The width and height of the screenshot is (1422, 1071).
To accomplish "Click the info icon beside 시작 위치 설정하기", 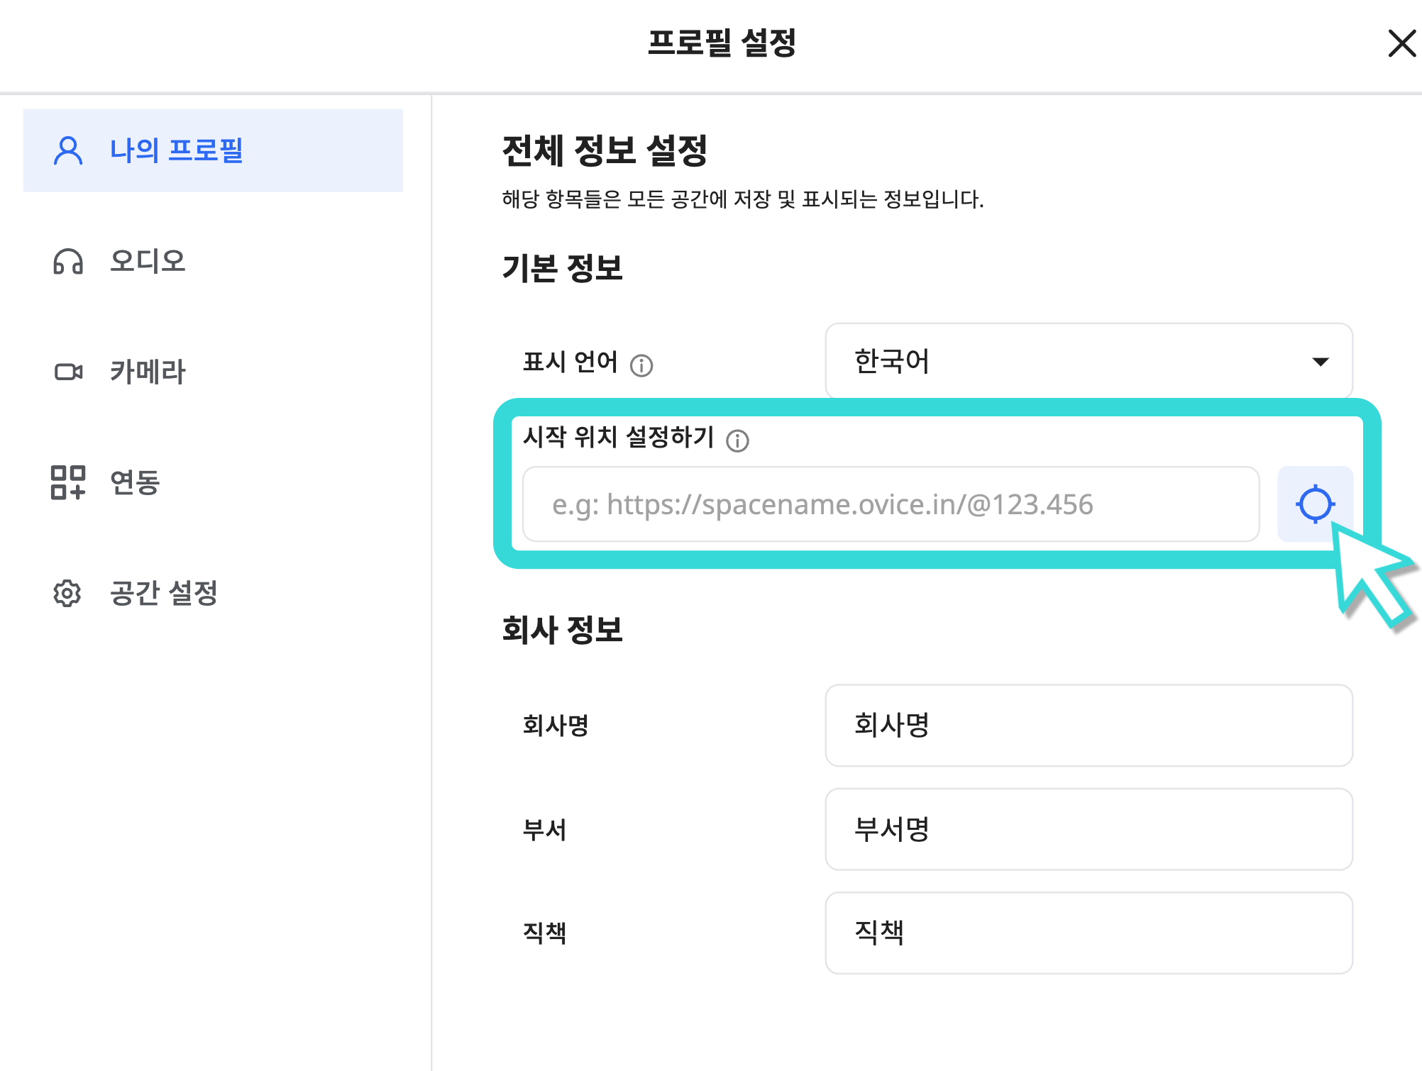I will [x=737, y=440].
